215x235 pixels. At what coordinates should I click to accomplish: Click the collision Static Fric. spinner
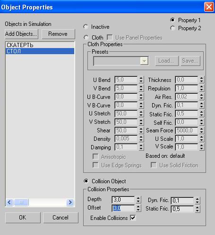click(x=198, y=209)
